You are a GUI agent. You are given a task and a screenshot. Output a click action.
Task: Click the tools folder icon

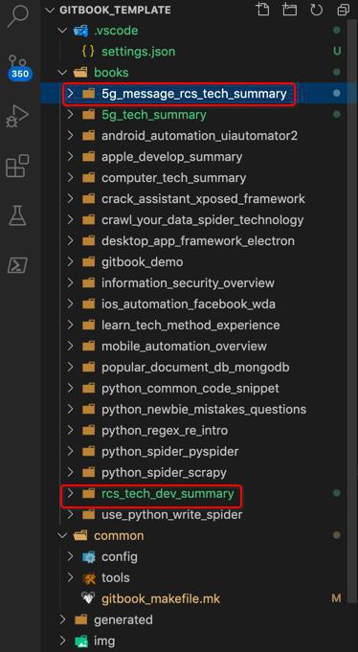89,578
